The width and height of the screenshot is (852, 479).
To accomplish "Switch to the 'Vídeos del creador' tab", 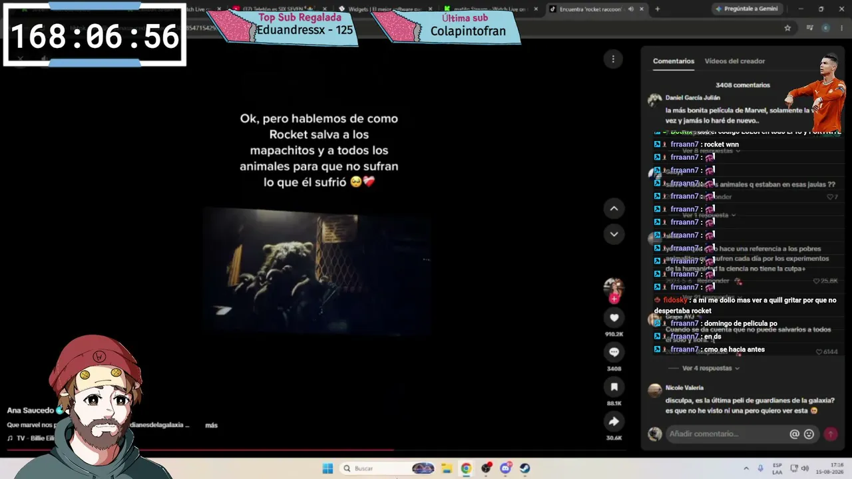I will click(x=735, y=61).
